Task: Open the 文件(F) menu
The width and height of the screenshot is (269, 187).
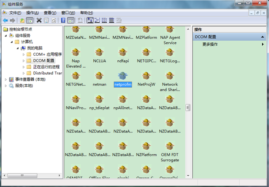Action: point(15,13)
